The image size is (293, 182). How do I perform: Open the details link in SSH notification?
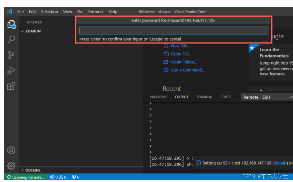click(281, 163)
